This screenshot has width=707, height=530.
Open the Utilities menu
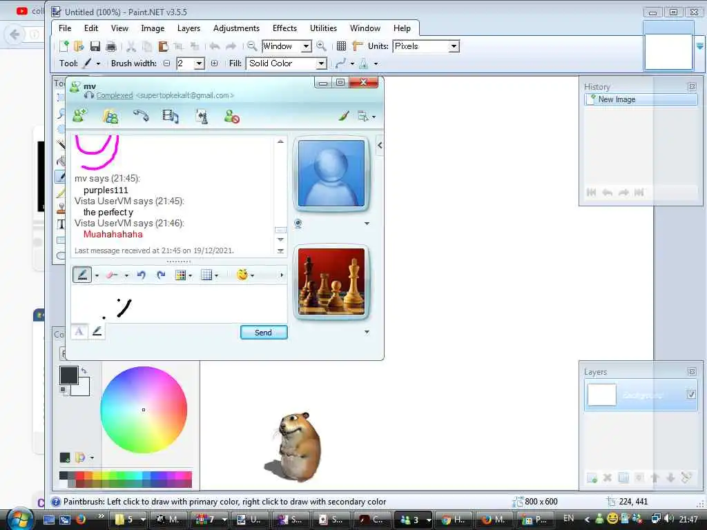(x=323, y=28)
